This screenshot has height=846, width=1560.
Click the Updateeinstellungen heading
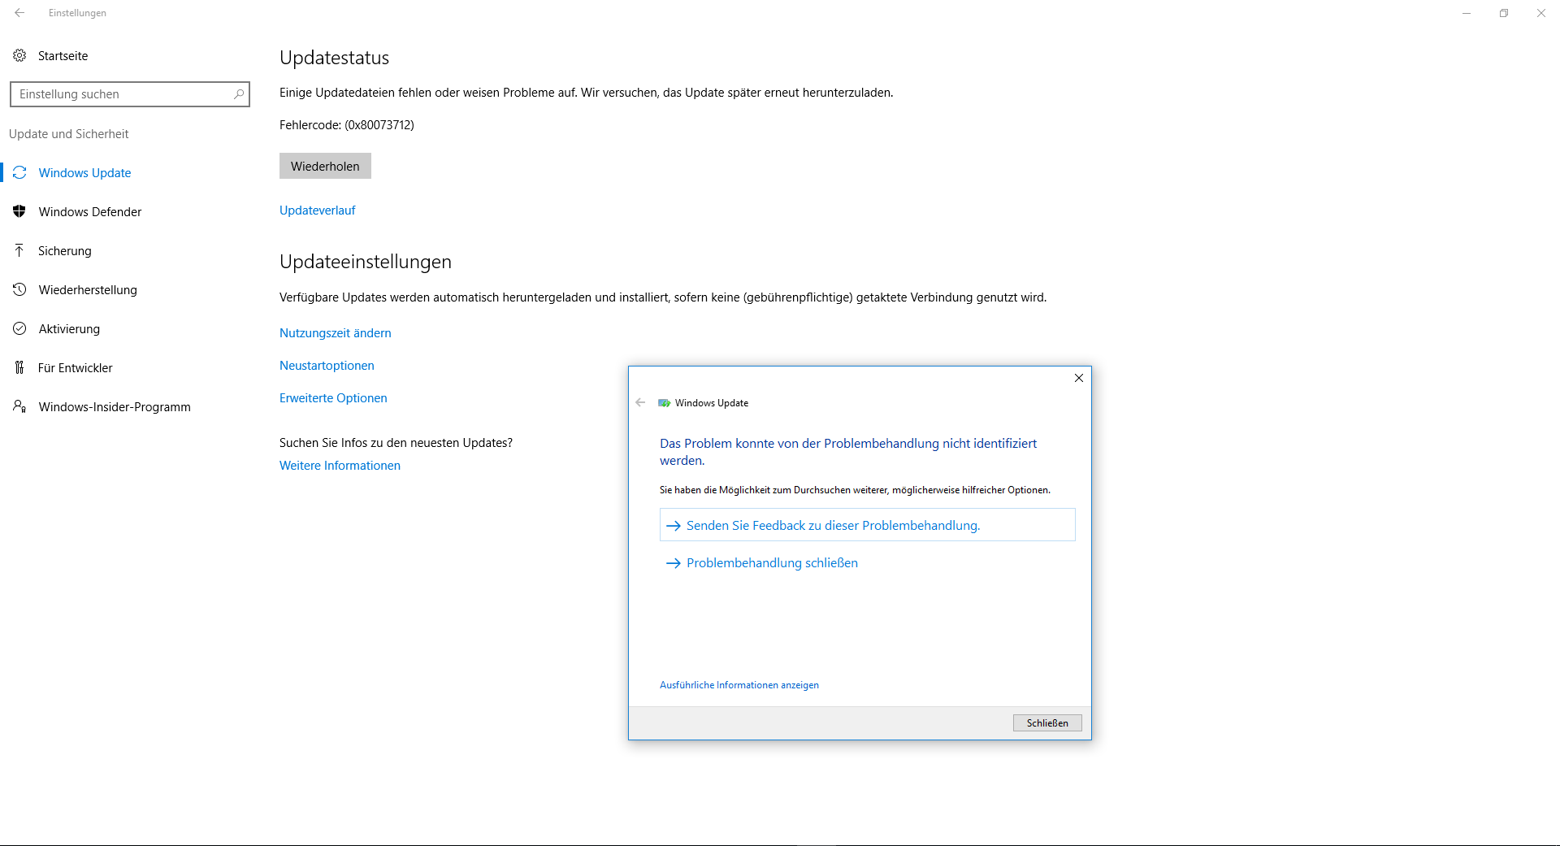(366, 262)
